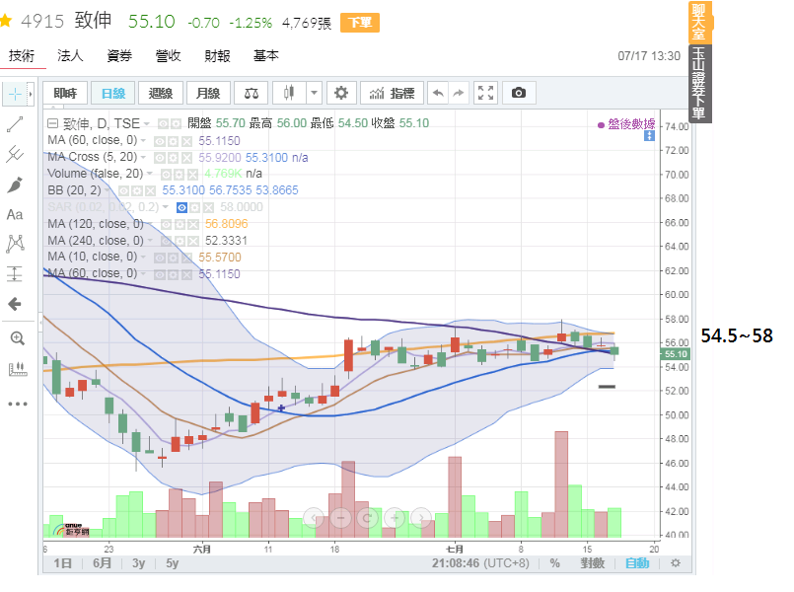Select the trend line drawing tool
Image resolution: width=794 pixels, height=592 pixels.
click(15, 124)
